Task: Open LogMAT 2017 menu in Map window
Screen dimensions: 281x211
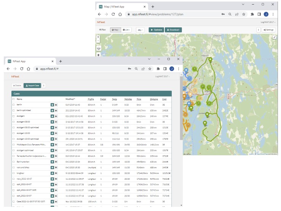Action: click(268, 22)
